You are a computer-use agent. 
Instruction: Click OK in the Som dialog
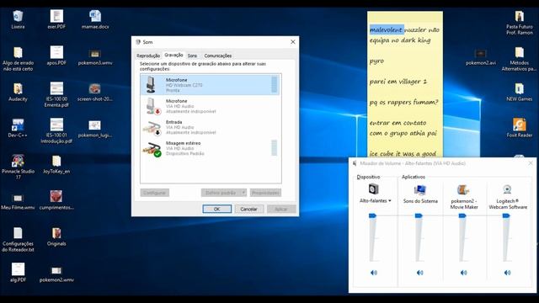tap(217, 209)
